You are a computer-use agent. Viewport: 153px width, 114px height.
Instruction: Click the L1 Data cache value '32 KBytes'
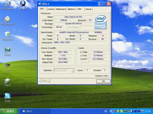tap(98, 52)
